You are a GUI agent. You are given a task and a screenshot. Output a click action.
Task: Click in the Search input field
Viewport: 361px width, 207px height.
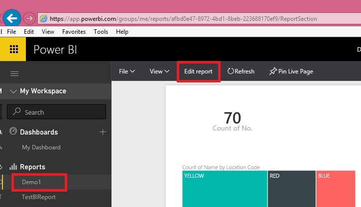(x=57, y=112)
